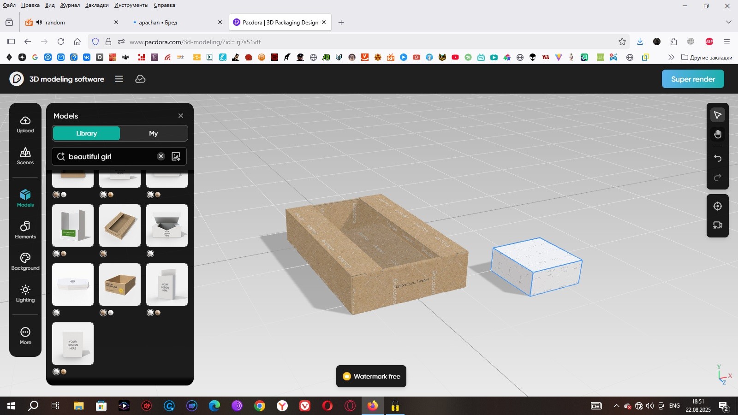Open the Elements panel

(x=25, y=230)
